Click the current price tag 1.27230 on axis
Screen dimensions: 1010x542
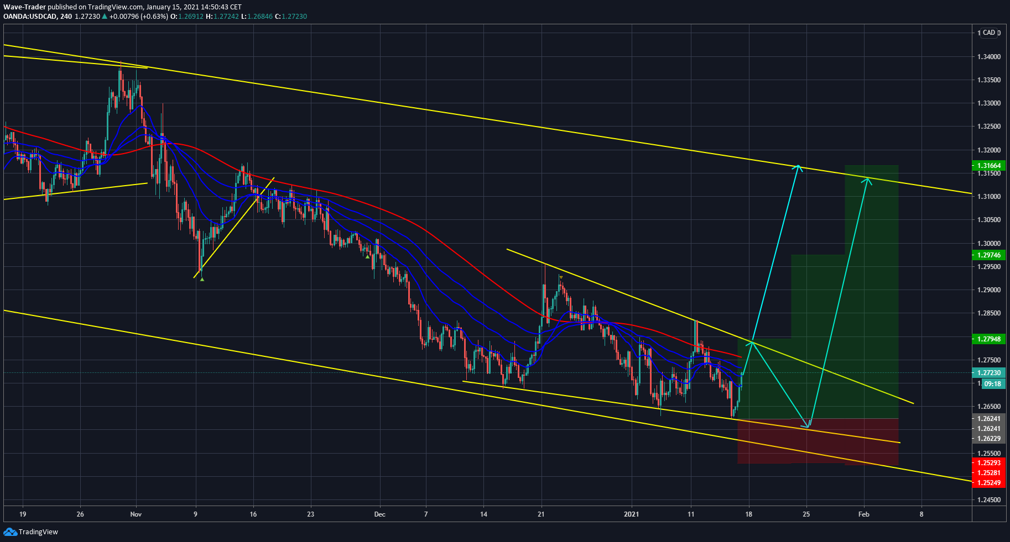988,373
